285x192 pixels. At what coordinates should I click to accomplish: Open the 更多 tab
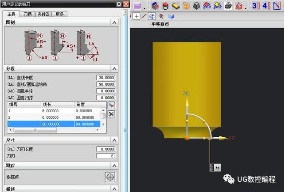click(x=59, y=14)
